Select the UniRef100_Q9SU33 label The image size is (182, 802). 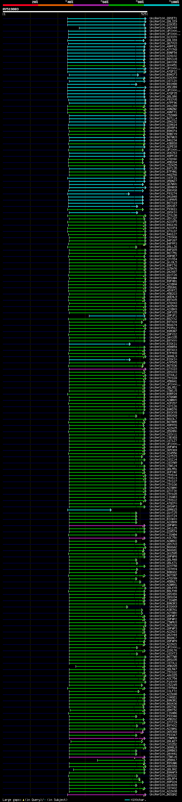coord(163,372)
